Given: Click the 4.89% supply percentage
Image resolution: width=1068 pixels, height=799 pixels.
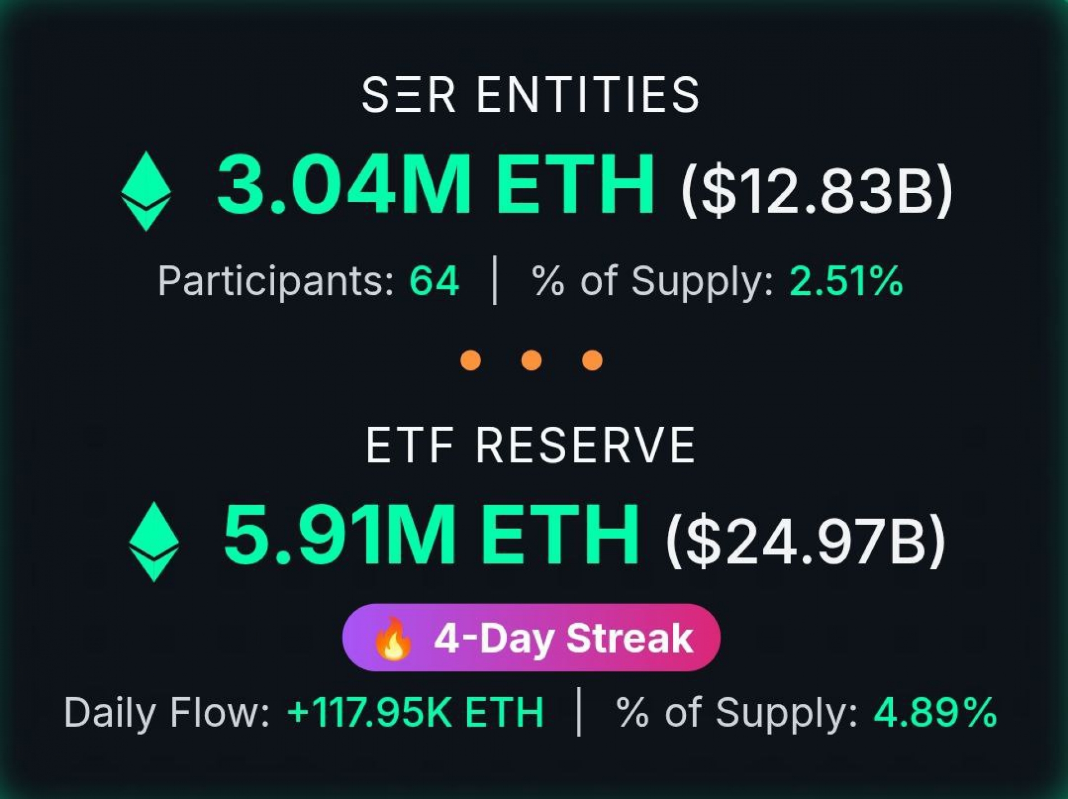Looking at the screenshot, I should tap(935, 712).
